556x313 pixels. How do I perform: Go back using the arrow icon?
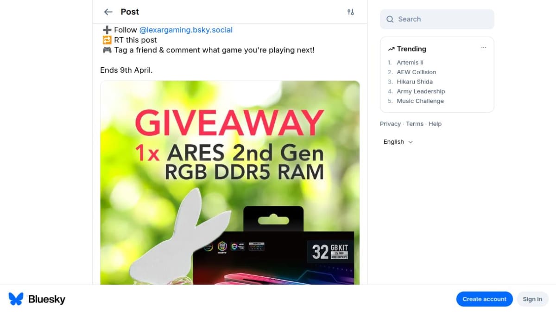[x=108, y=12]
